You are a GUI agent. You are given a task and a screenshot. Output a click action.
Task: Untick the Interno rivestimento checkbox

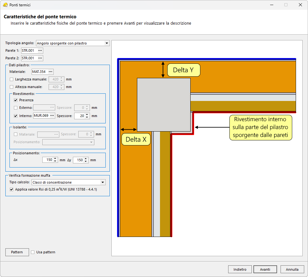tap(15, 116)
